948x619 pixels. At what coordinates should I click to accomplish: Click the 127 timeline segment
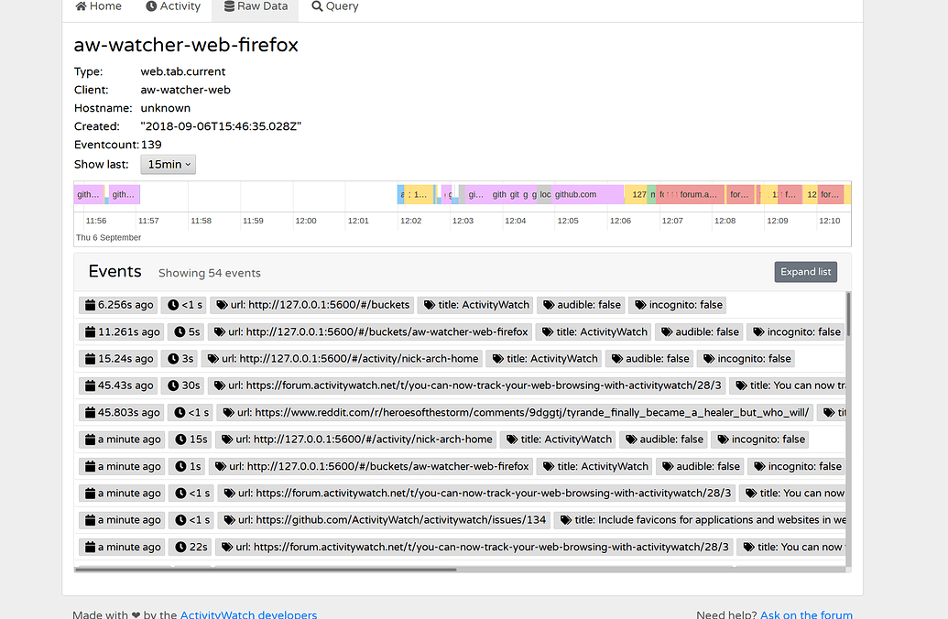637,195
